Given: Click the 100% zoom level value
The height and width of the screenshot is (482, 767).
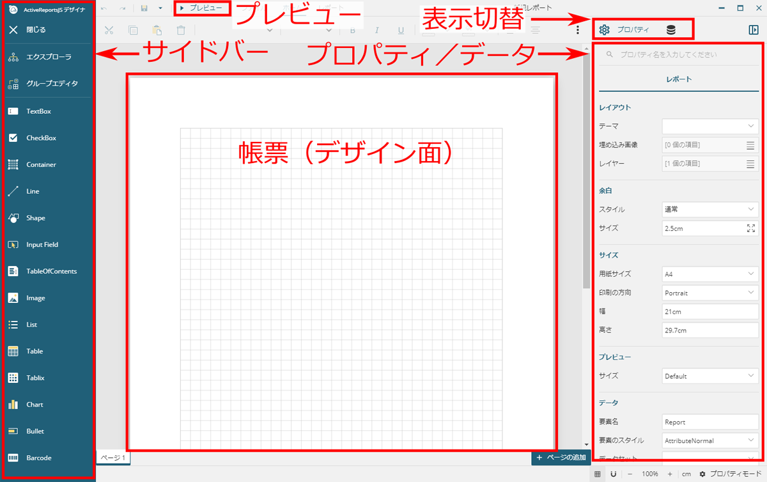Looking at the screenshot, I should click(649, 474).
